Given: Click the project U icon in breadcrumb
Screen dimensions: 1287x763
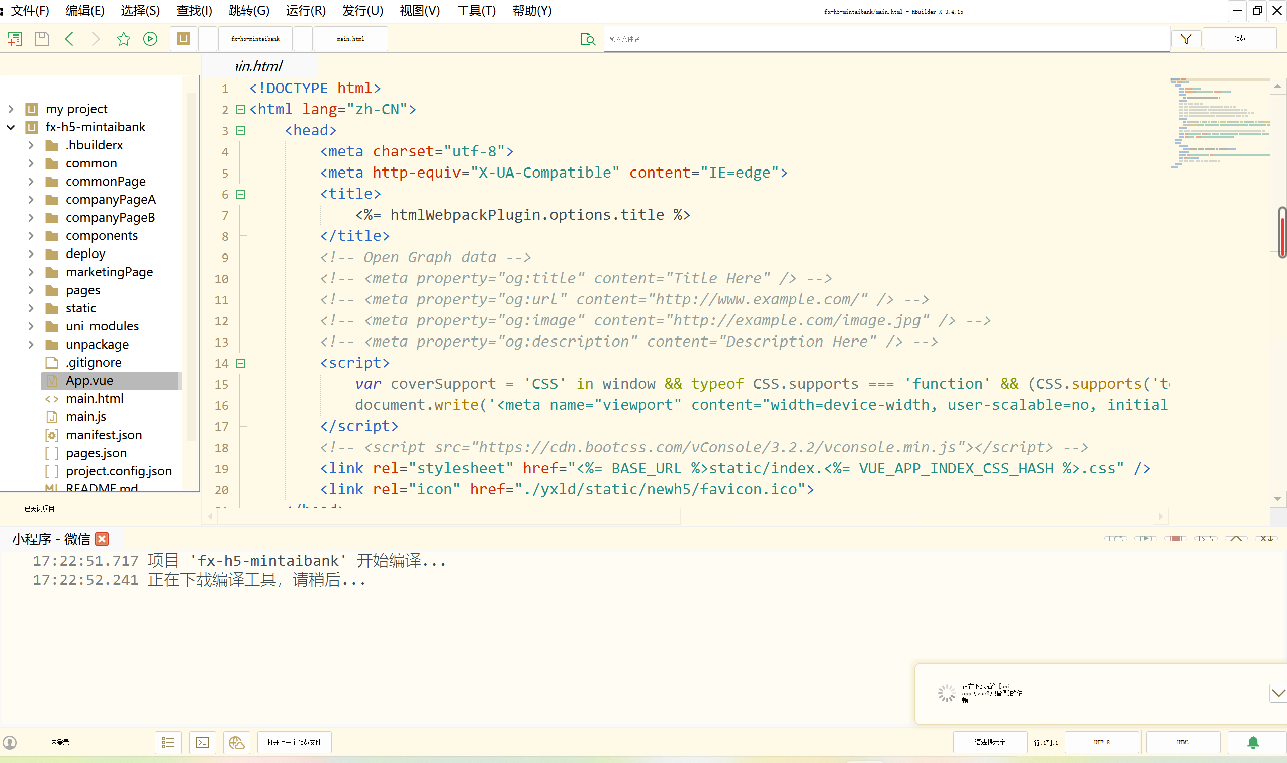Looking at the screenshot, I should coord(183,39).
